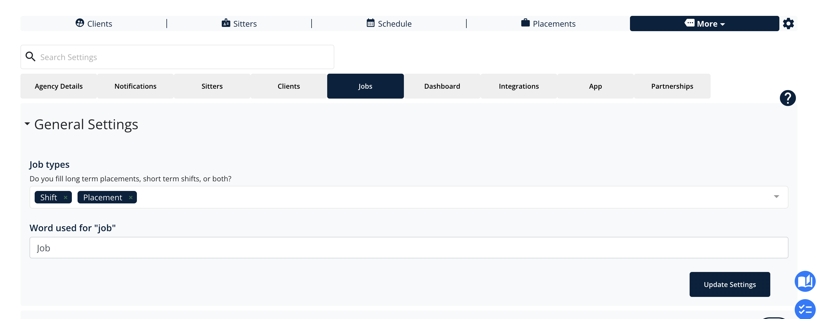The image size is (818, 319).
Task: Click the Word used for job field
Action: pos(409,248)
